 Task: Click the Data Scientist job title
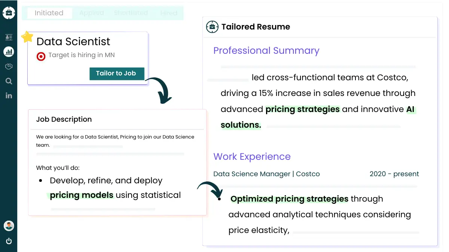point(73,41)
